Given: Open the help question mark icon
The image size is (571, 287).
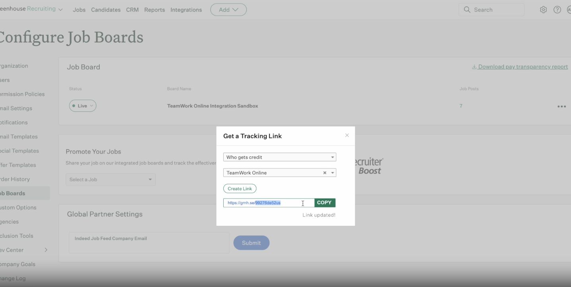Looking at the screenshot, I should [x=557, y=10].
